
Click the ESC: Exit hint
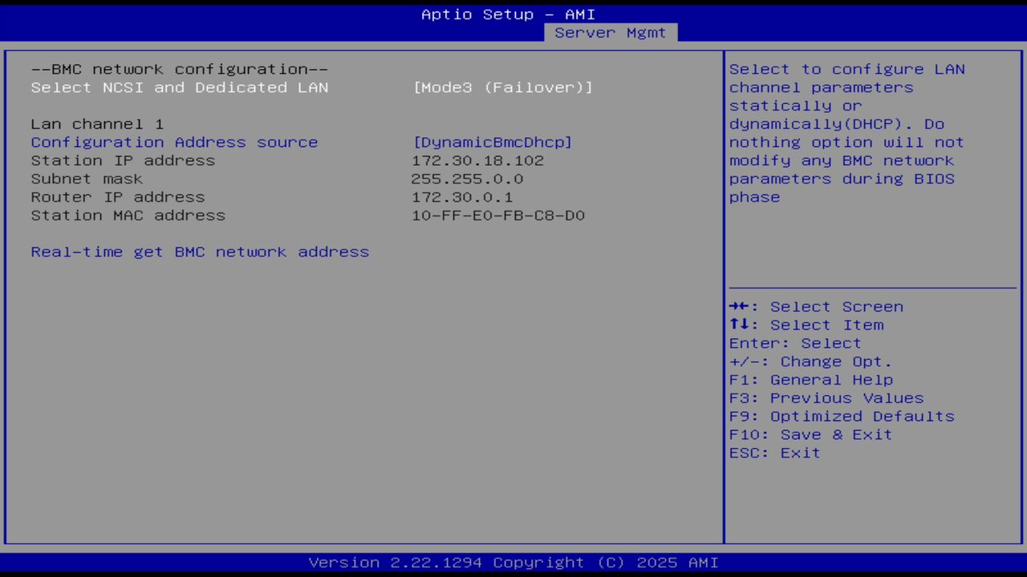pyautogui.click(x=775, y=453)
